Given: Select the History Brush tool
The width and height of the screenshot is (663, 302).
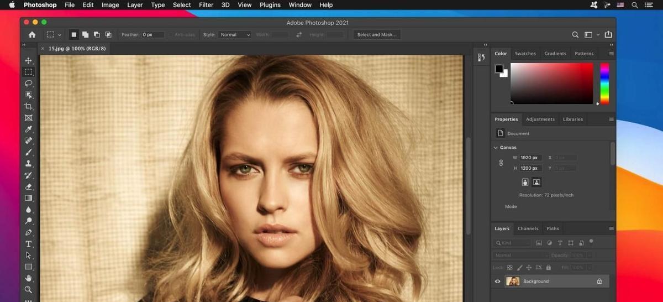Looking at the screenshot, I should click(x=29, y=175).
